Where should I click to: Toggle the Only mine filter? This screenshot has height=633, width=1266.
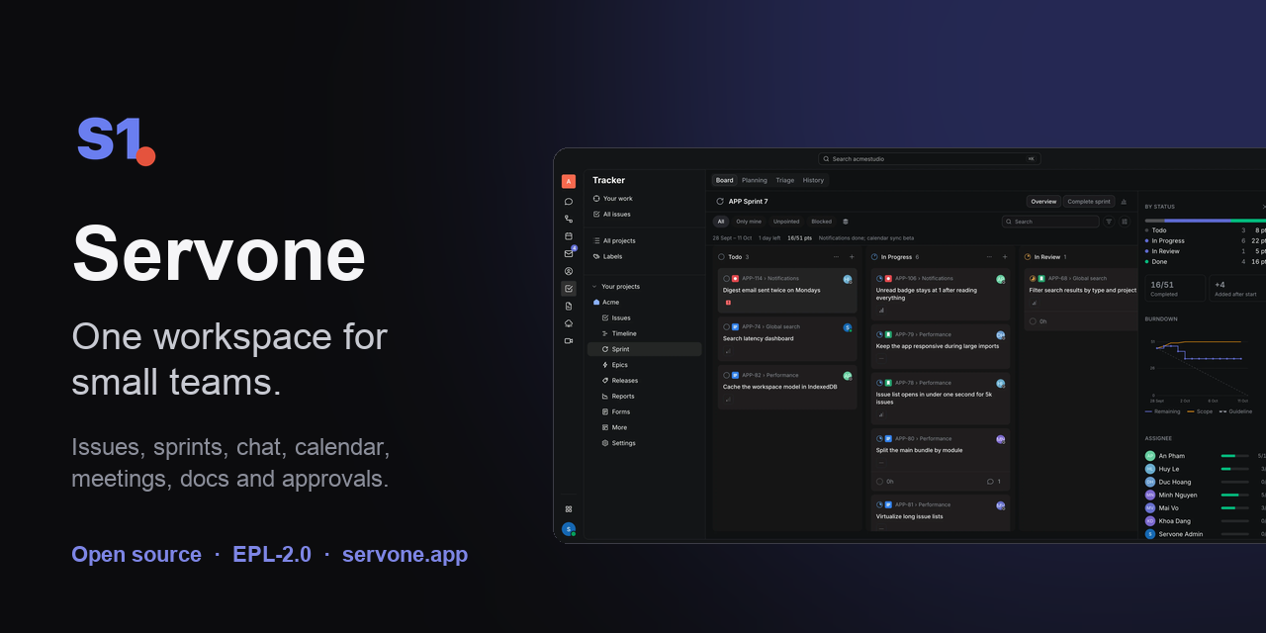pyautogui.click(x=749, y=222)
